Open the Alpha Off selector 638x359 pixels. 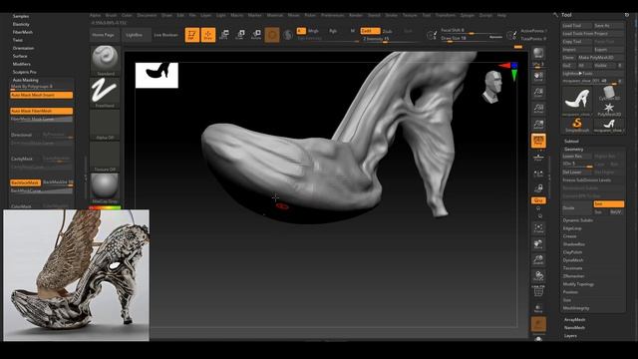[x=105, y=125]
